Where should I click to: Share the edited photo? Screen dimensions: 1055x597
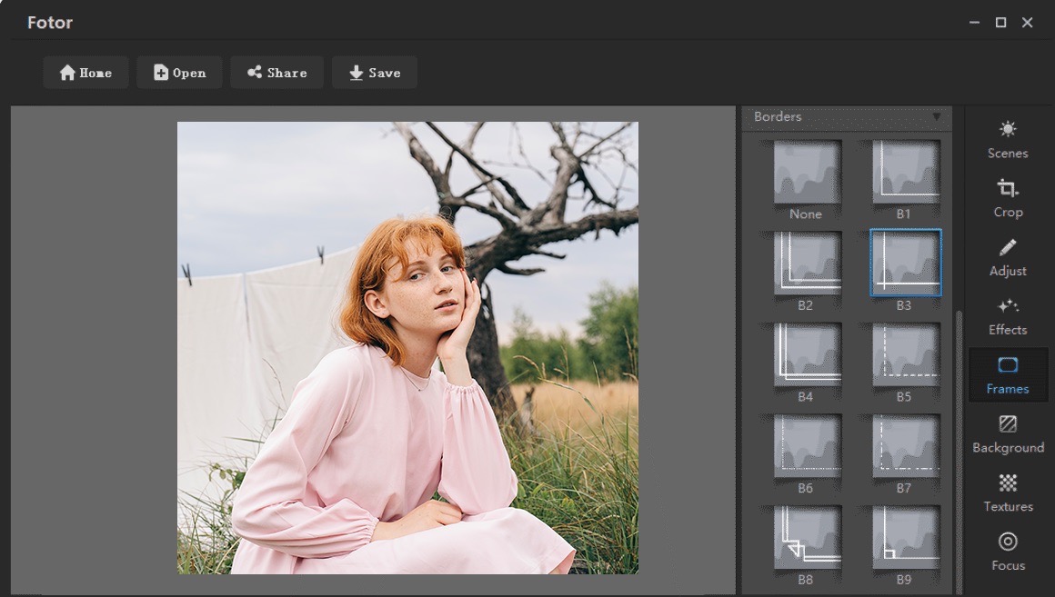276,72
